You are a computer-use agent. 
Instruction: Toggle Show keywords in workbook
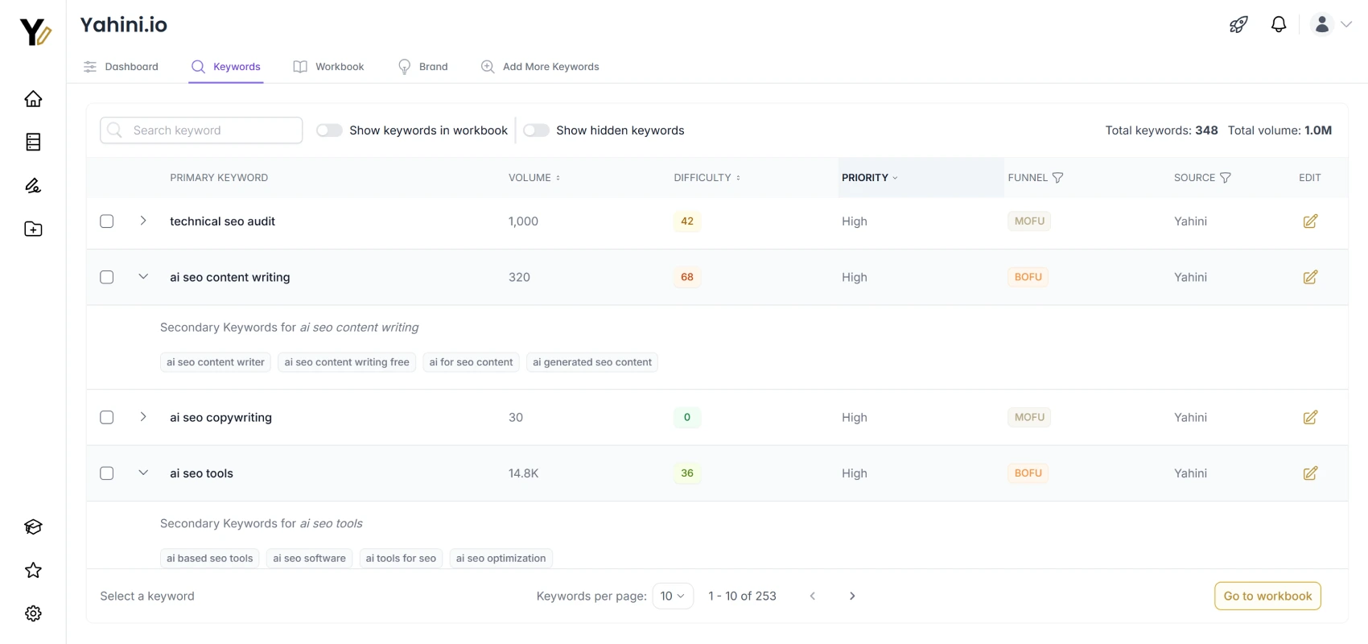point(329,130)
